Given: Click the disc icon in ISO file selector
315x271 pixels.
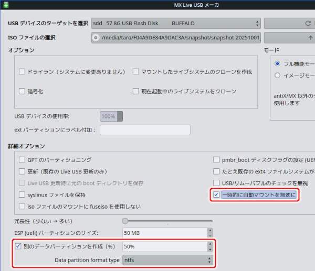Looking at the screenshot, I should (96, 38).
